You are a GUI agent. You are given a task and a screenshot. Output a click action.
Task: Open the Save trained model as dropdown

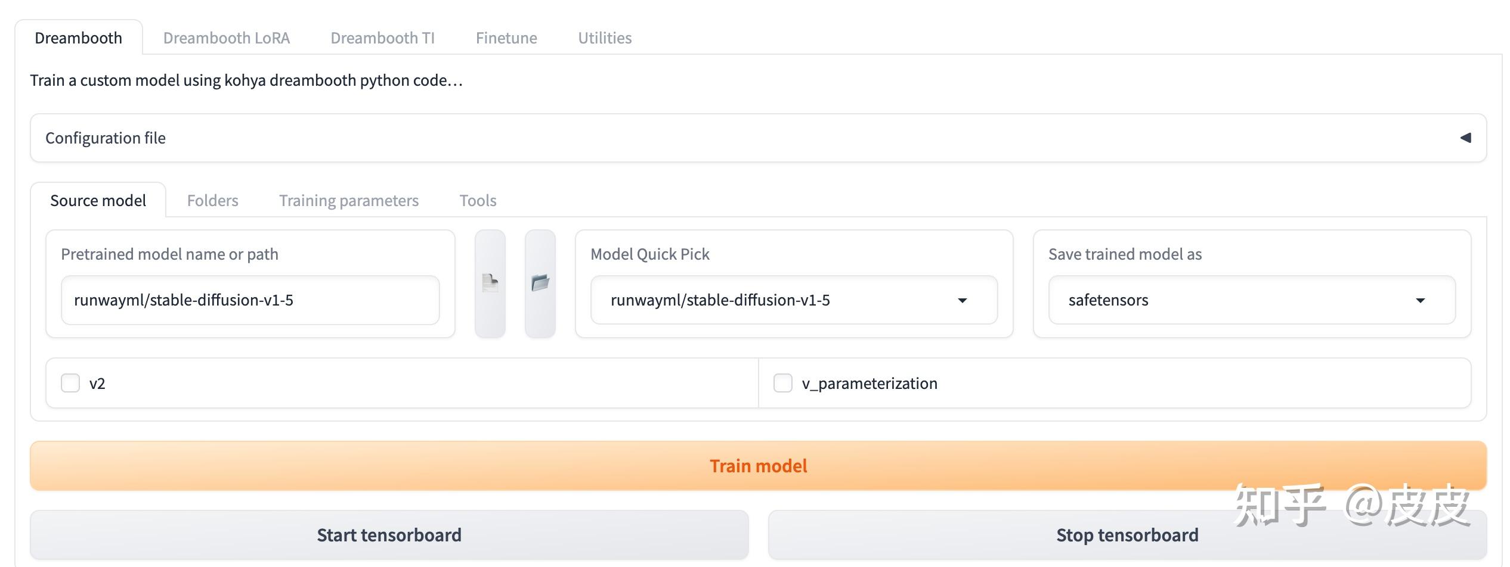[1251, 300]
